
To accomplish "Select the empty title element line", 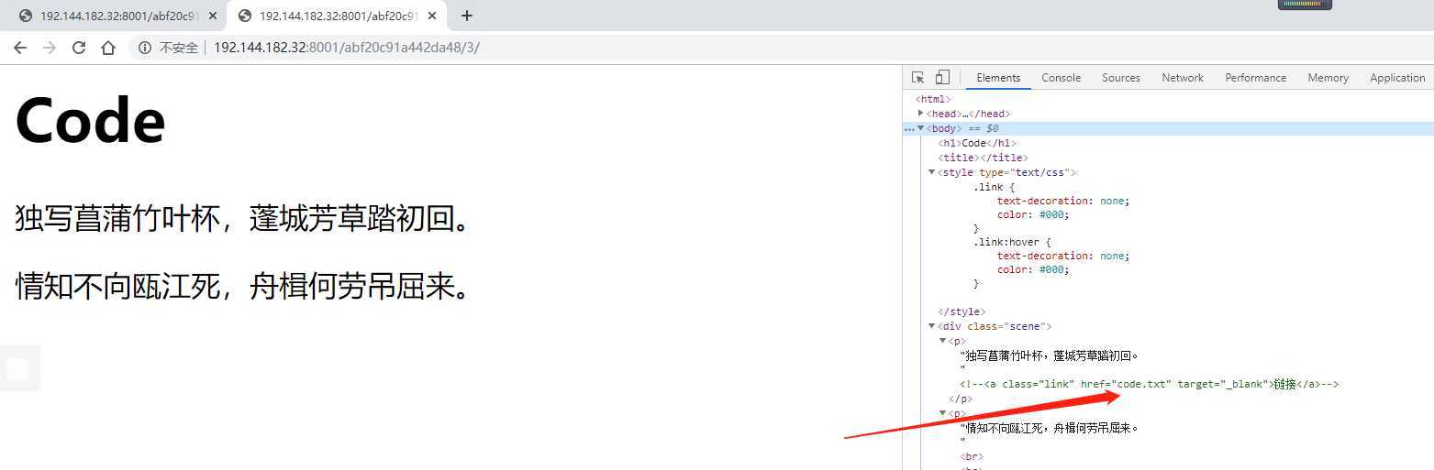I will point(983,158).
